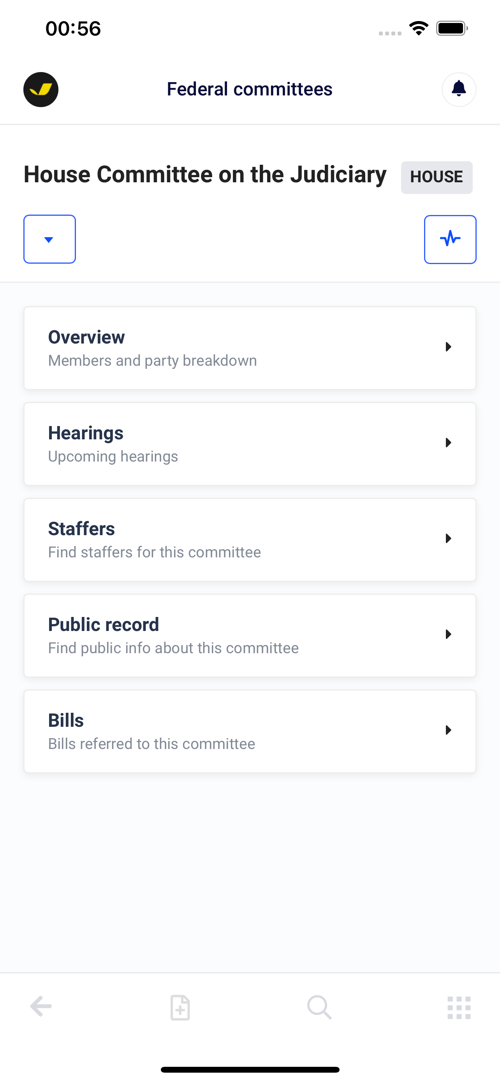500x1082 pixels.
Task: Open Overview members and party breakdown
Action: (250, 348)
